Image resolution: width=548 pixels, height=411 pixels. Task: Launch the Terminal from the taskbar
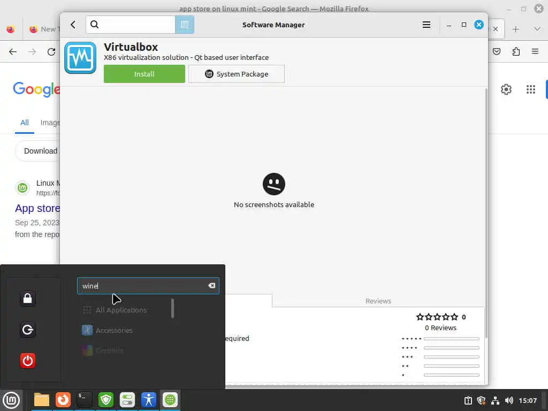(x=84, y=400)
